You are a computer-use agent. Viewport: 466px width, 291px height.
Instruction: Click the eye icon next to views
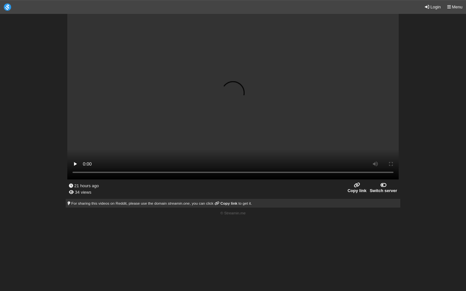pos(71,192)
